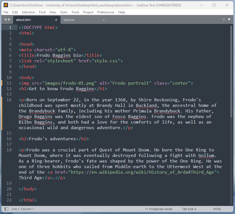The width and height of the screenshot is (235, 214).
Task: Click the Wikipedia History_of_Arda URL
Action: coord(142,172)
